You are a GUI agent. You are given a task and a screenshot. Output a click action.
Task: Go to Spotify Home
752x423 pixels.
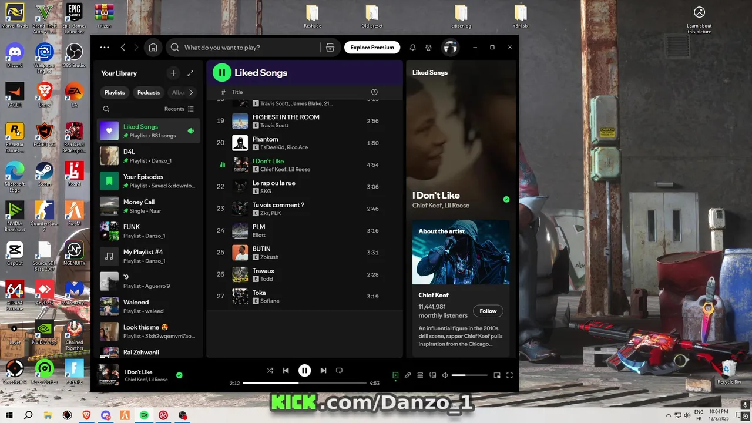pyautogui.click(x=153, y=48)
